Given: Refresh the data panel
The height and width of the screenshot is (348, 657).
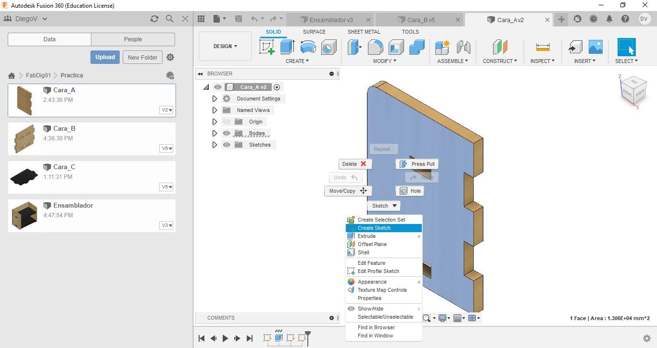Looking at the screenshot, I should [154, 19].
